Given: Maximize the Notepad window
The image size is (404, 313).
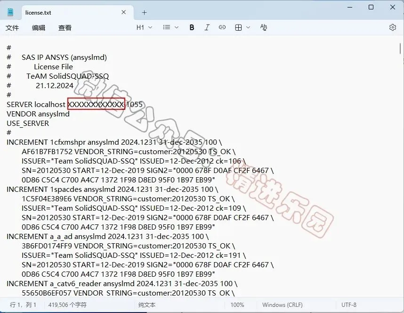Looking at the screenshot, I should pos(371,7).
